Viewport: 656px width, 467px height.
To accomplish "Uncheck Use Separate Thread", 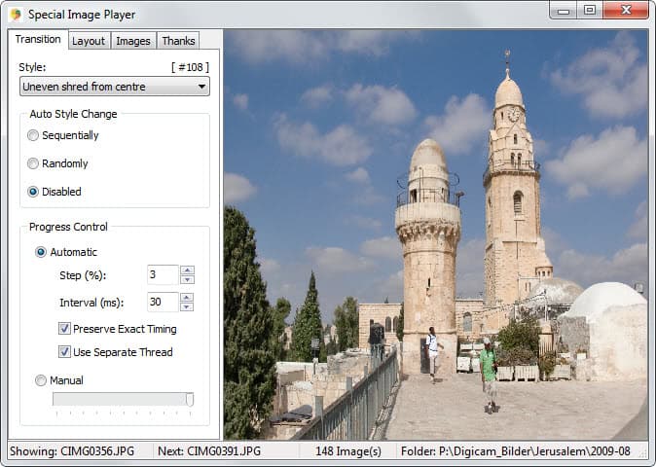I will pyautogui.click(x=64, y=352).
